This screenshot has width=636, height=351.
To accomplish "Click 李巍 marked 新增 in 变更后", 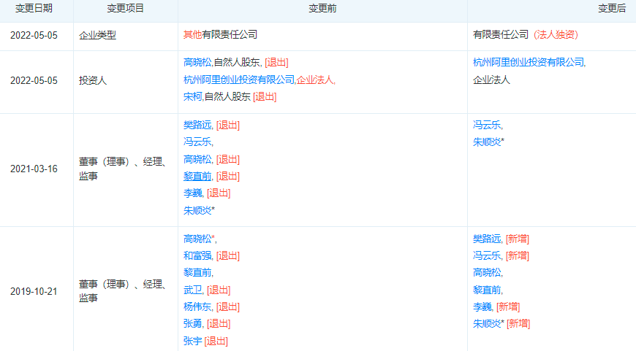I will tap(482, 306).
